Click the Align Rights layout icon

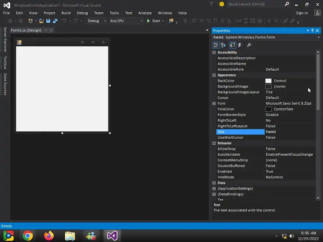[x=208, y=21]
